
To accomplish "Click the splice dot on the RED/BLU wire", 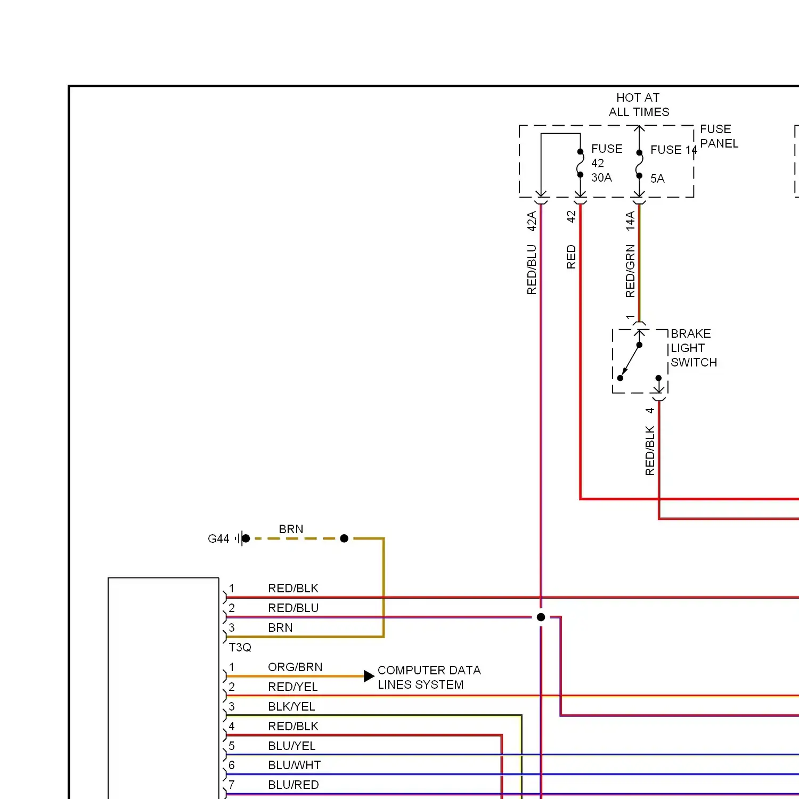I will tap(541, 617).
